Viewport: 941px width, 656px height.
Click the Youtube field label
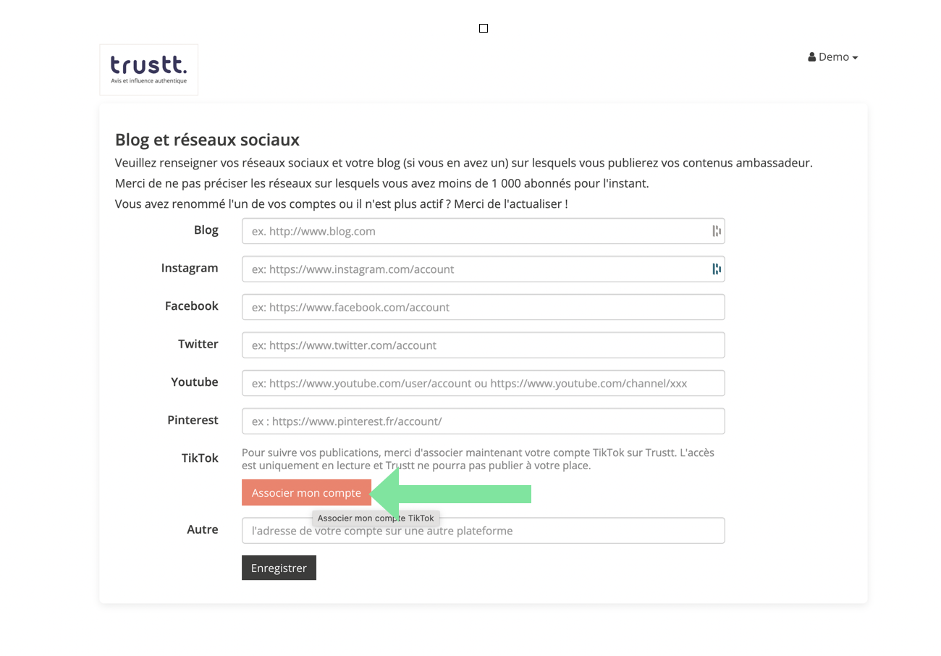[x=195, y=382]
